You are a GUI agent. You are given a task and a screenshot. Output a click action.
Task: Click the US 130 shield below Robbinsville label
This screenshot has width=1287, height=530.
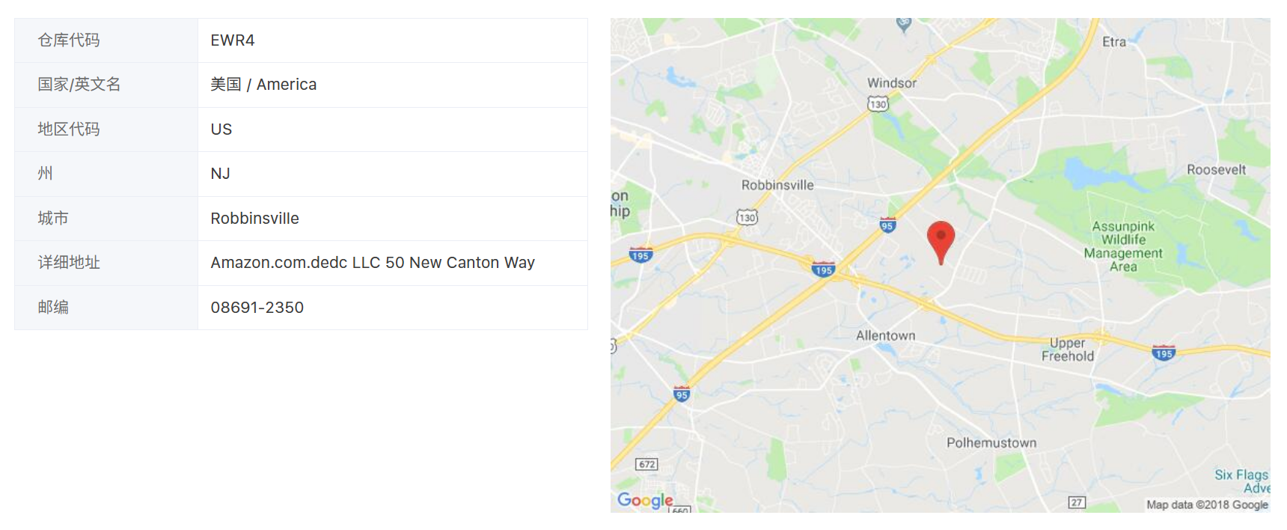[x=747, y=217]
